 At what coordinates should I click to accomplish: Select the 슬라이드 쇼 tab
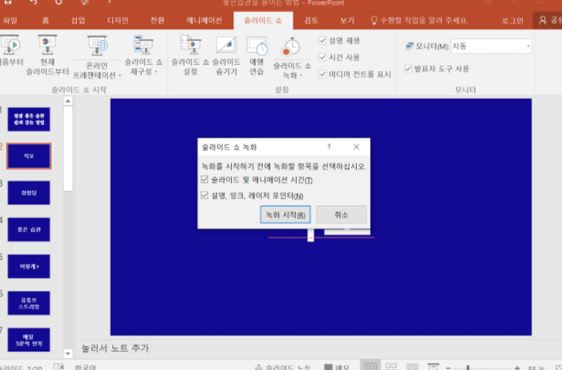click(x=263, y=20)
